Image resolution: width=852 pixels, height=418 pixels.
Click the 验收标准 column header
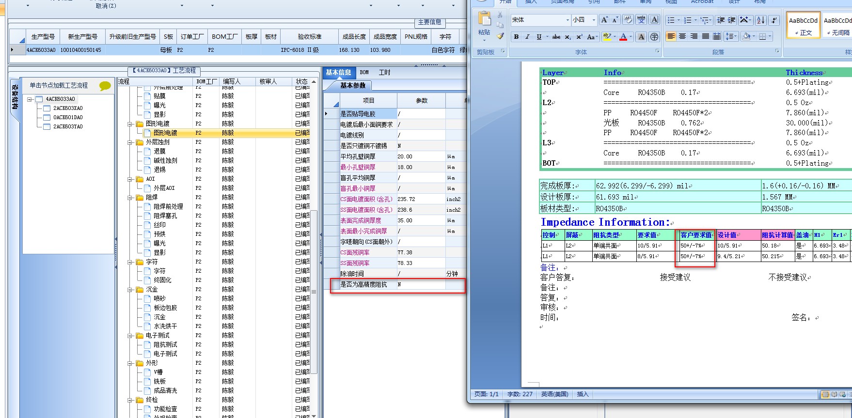pyautogui.click(x=309, y=37)
